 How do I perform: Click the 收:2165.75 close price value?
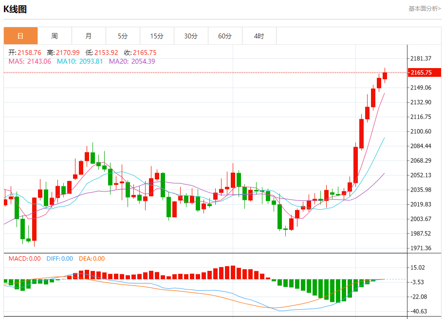140,53
